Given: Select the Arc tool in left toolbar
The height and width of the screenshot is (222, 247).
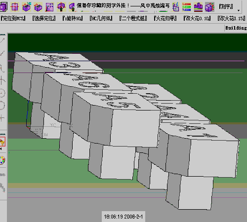Looking at the screenshot, I should (x=2, y=68).
